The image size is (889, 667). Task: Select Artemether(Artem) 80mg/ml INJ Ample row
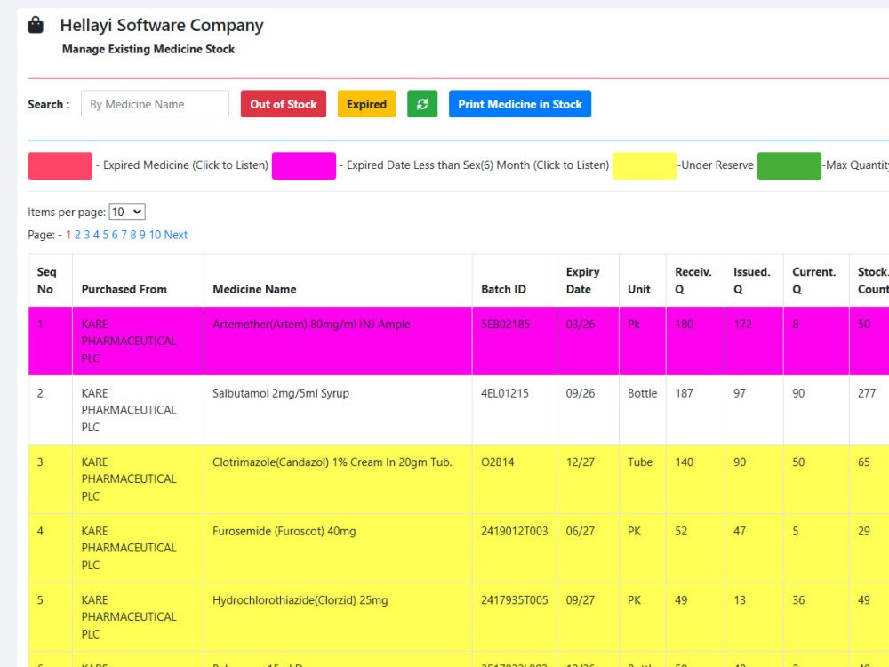click(x=459, y=341)
